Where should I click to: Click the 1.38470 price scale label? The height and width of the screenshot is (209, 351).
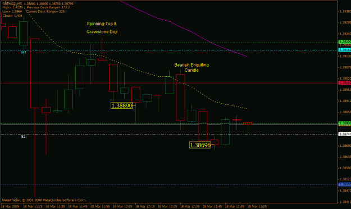click(345, 191)
